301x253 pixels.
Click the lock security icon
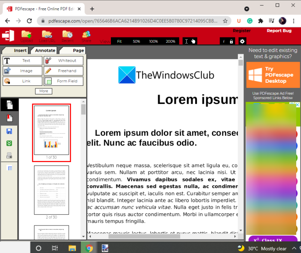tap(231, 41)
